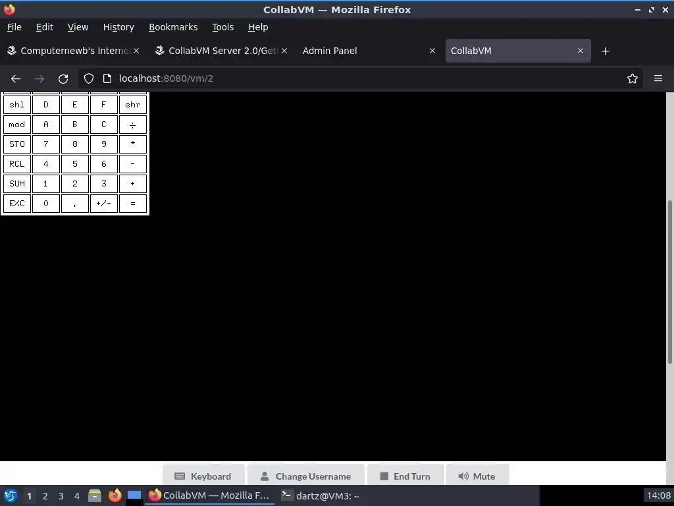Click the hex B calculator key
The image size is (674, 506).
[75, 125]
